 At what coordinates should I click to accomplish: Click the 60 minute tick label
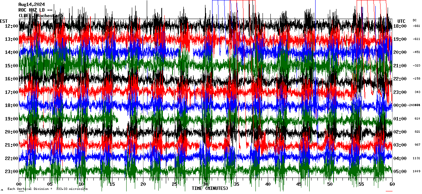[x=392, y=184]
